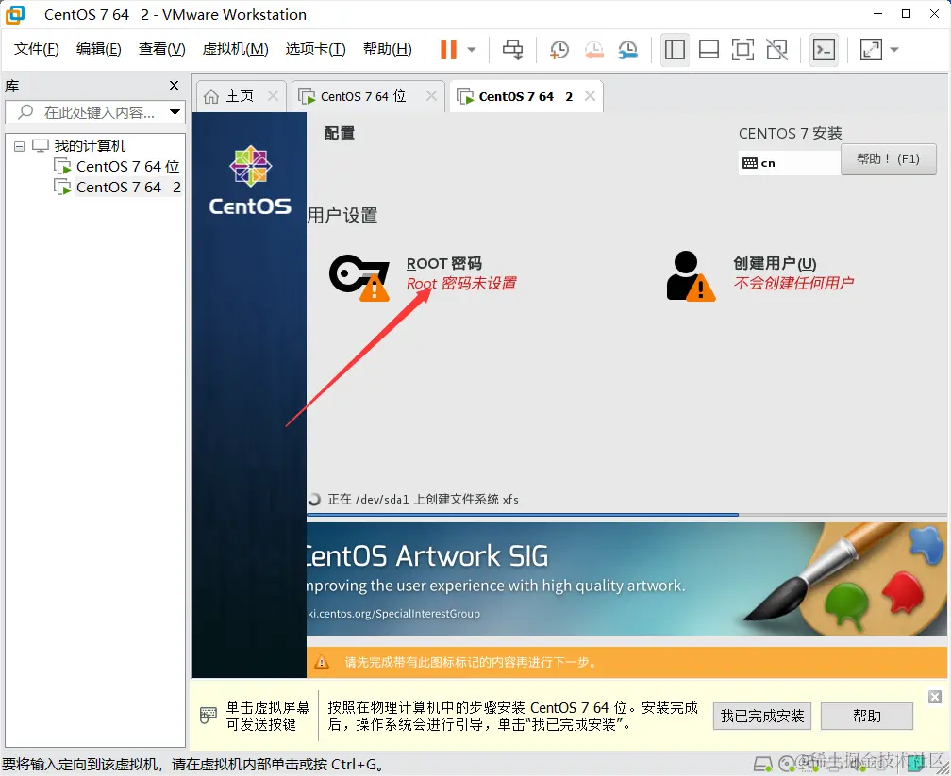Viewport: 951px width, 776px height.
Task: Click the CD/DVD device status icon
Action: coord(785,764)
